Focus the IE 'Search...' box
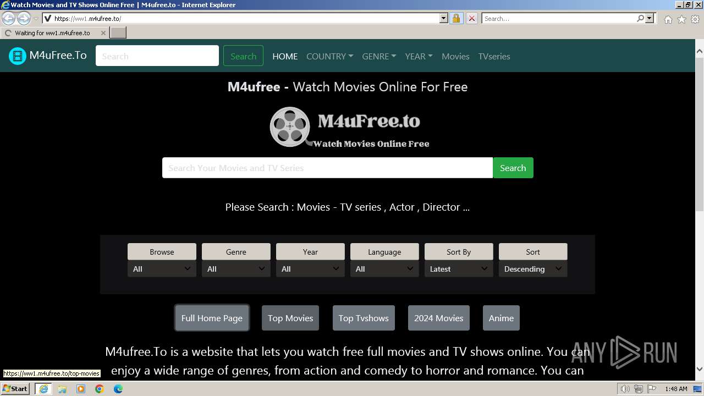Viewport: 704px width, 396px height. click(x=559, y=19)
